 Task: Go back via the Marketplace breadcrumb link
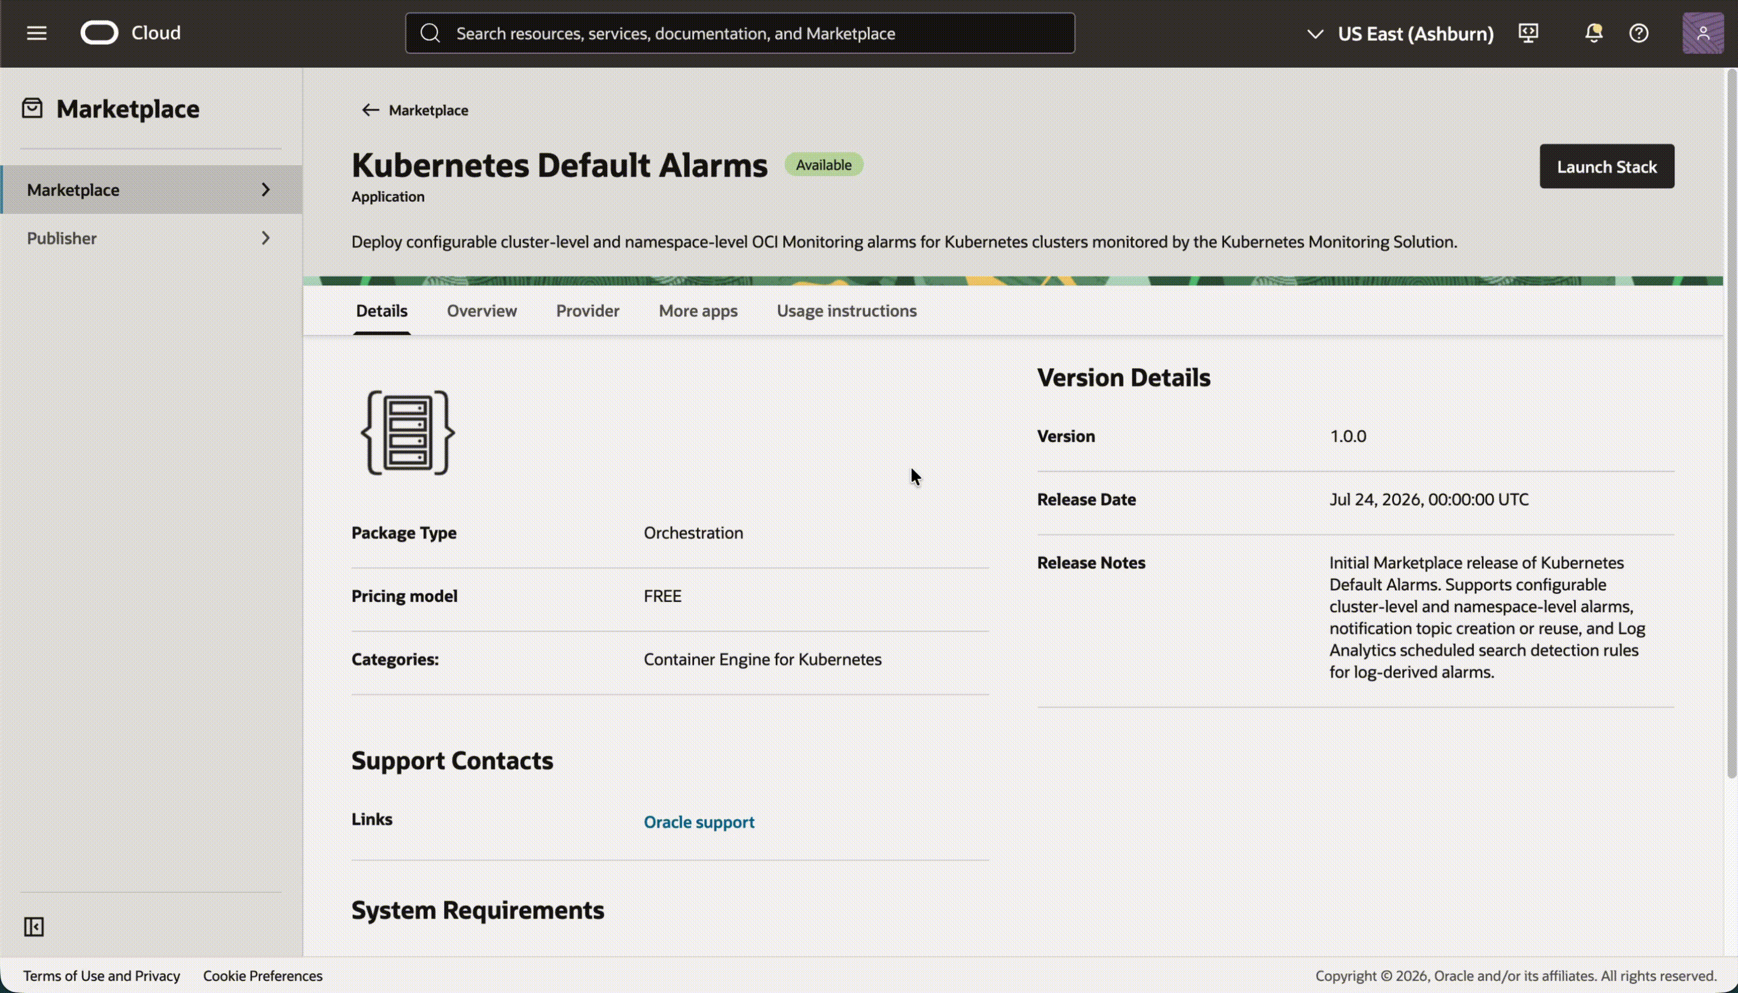point(428,110)
